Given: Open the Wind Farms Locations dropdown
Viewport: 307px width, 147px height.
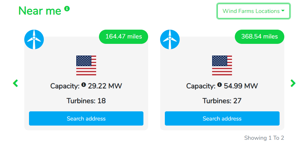Looking at the screenshot, I should (x=253, y=11).
